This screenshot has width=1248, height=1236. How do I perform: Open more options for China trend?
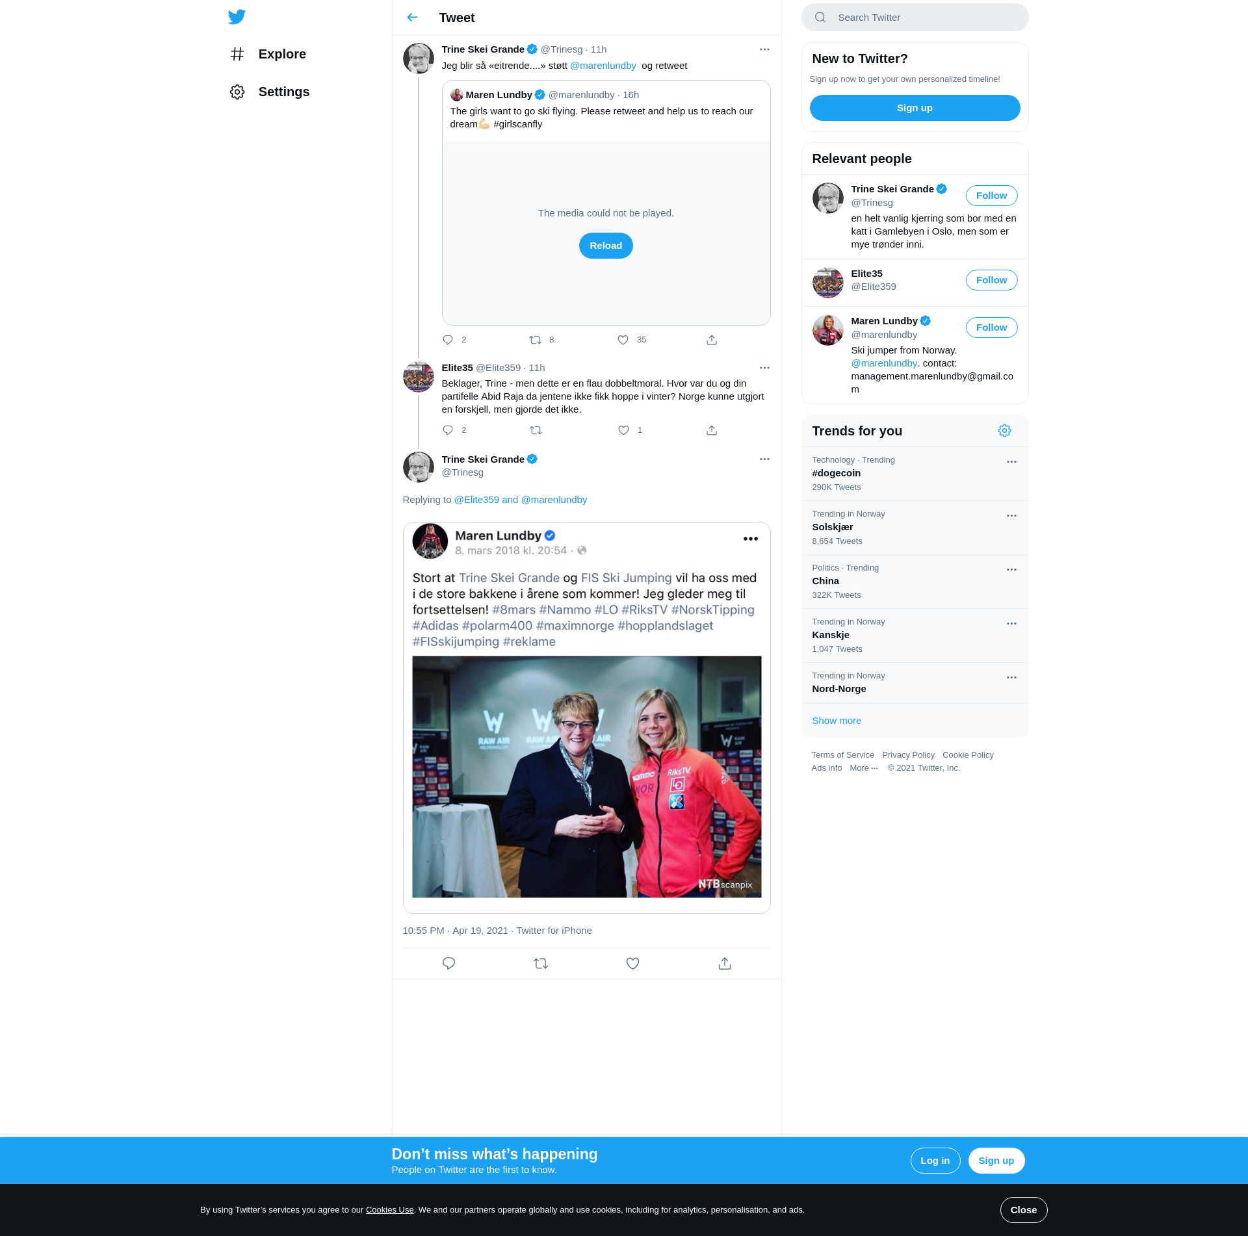tap(1011, 569)
